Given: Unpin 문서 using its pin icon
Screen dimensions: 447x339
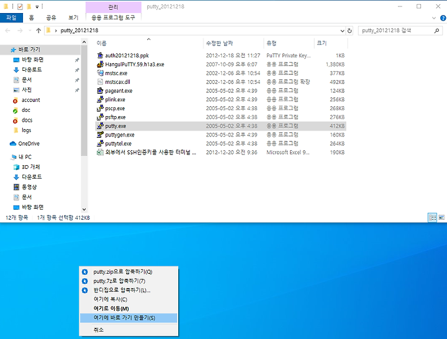Looking at the screenshot, I should pyautogui.click(x=77, y=80).
